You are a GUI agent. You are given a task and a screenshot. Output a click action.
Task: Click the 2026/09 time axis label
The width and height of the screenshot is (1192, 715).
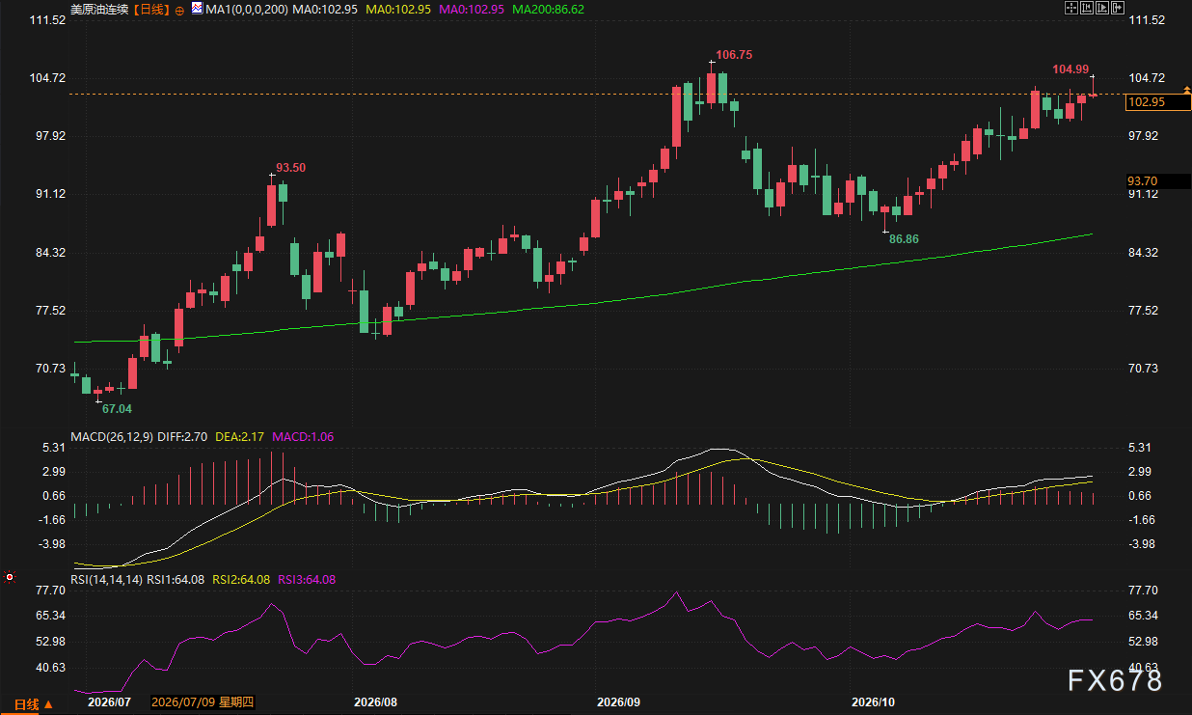[x=618, y=701]
